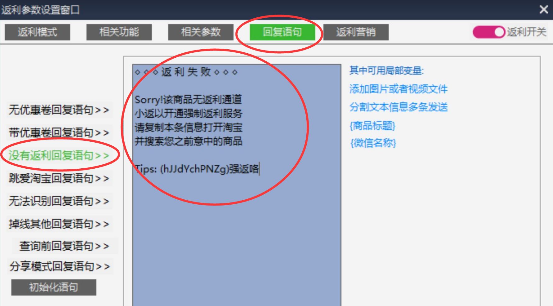The height and width of the screenshot is (306, 553).
Task: Click the line '并搜索您之前意中的商品'
Action: [x=188, y=141]
